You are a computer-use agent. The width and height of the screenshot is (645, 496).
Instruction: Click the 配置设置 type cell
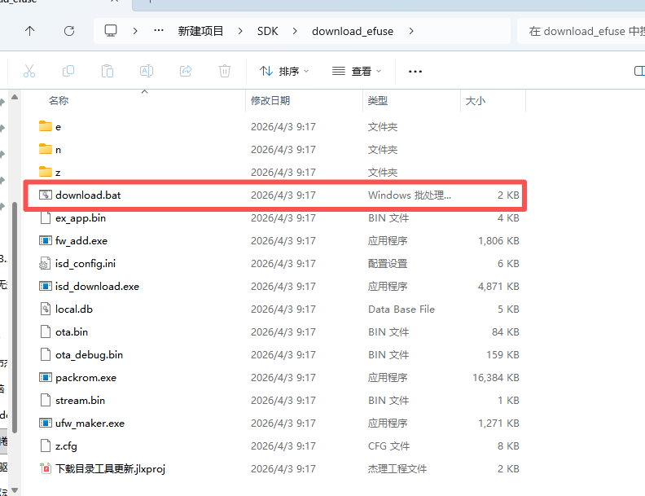coord(388,264)
